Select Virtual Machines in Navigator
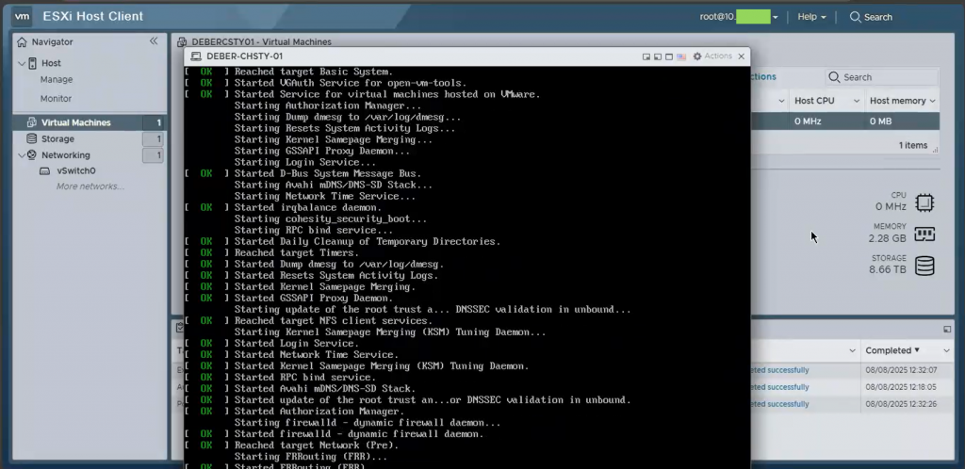965x469 pixels. [75, 122]
